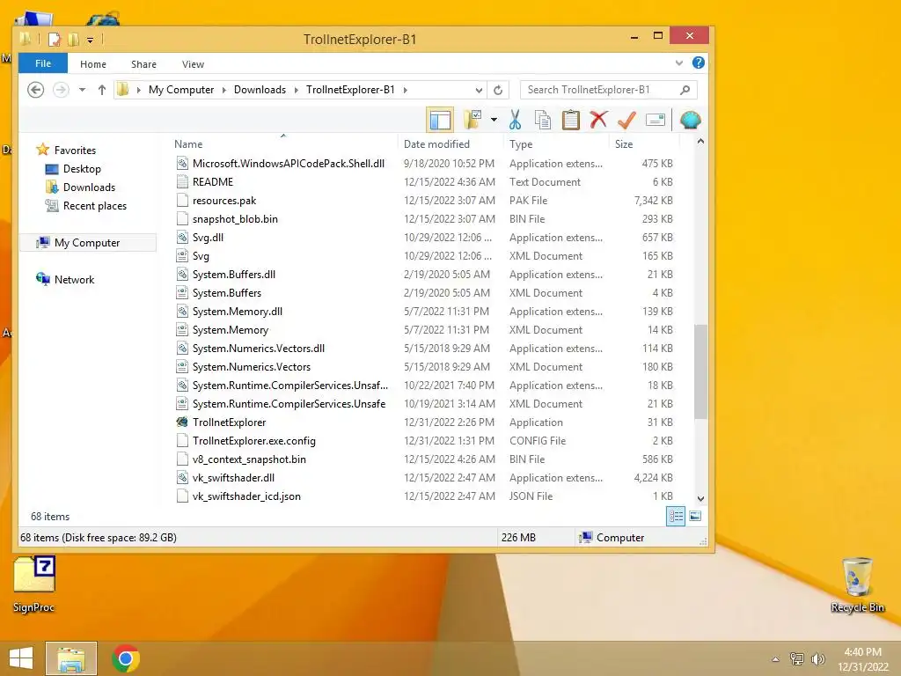Select Downloads in the navigation pane

point(89,187)
